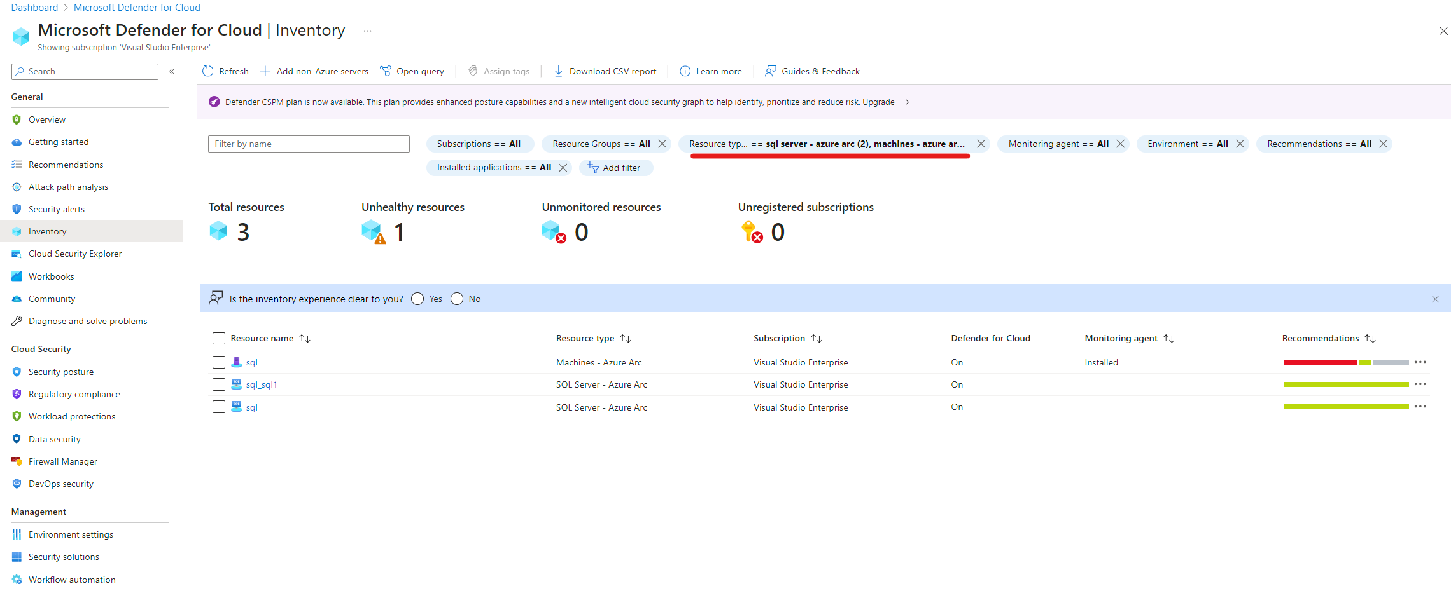Open the sql_sql1 resource link
1451x598 pixels.
[x=261, y=384]
